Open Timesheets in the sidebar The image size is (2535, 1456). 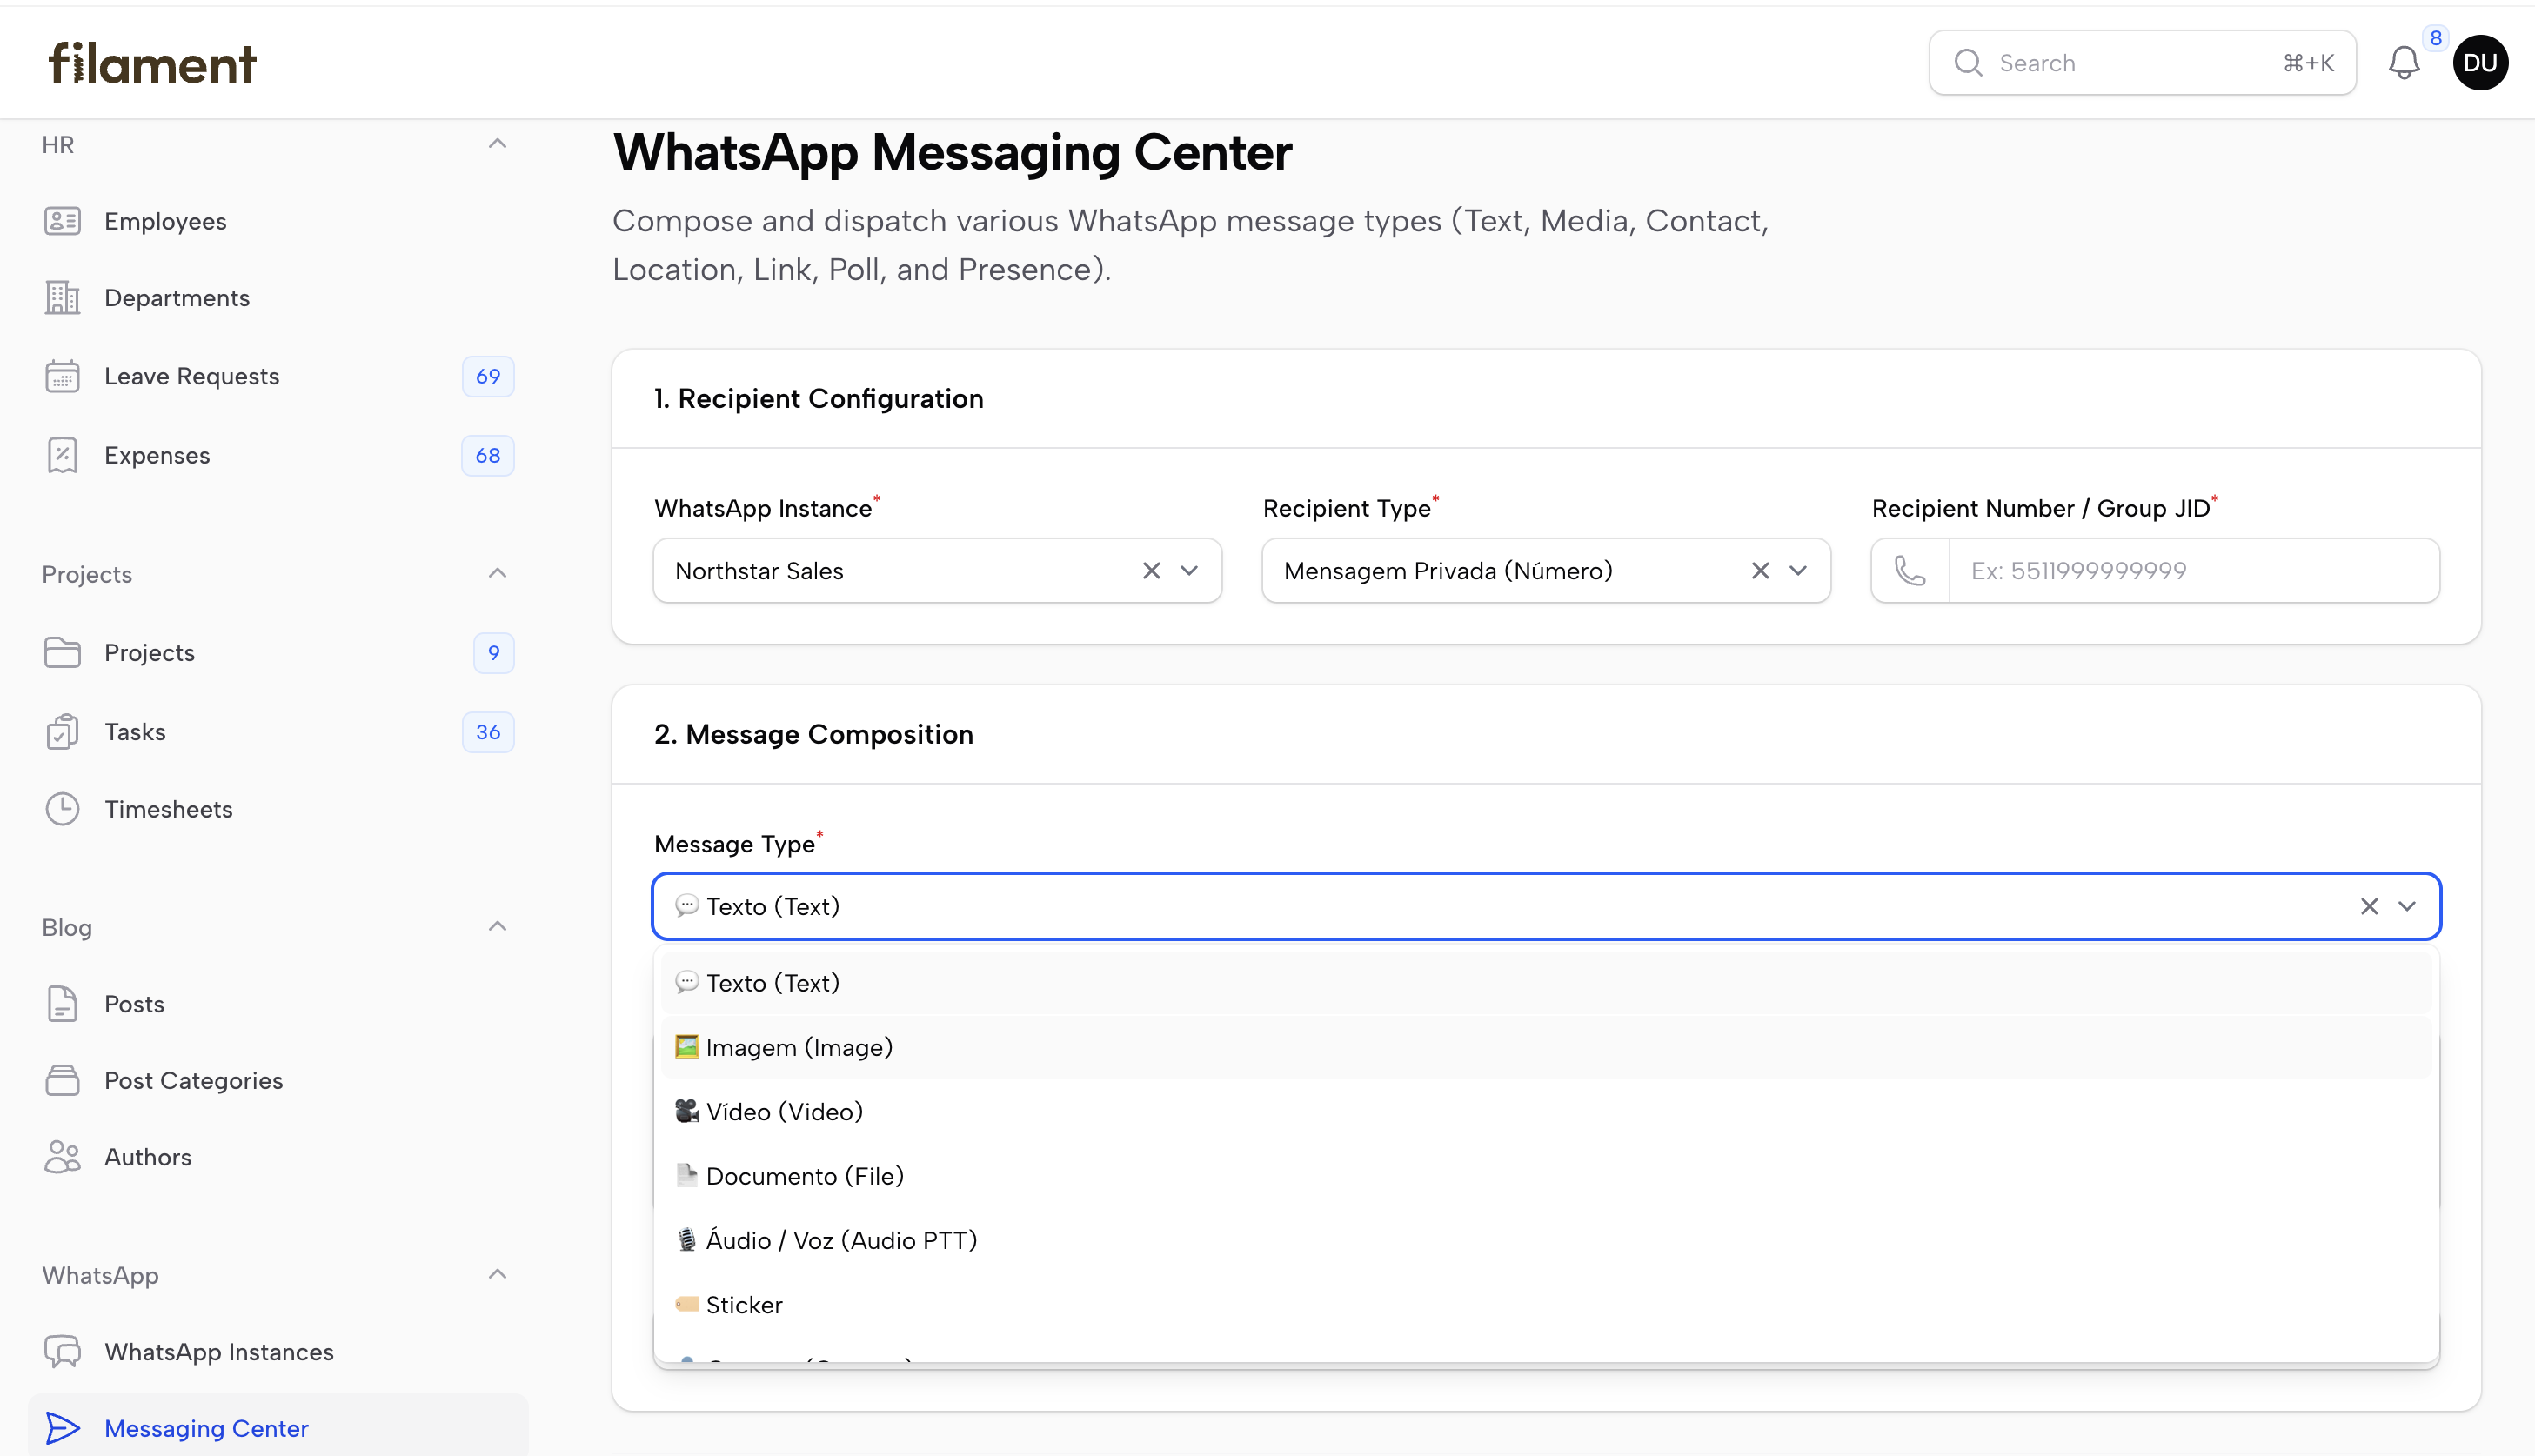tap(278, 809)
